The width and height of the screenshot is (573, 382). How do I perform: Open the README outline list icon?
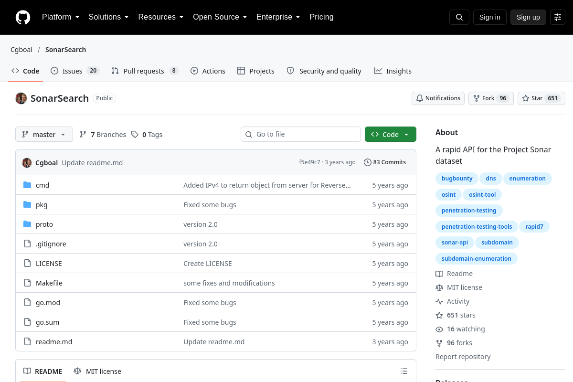(x=404, y=371)
